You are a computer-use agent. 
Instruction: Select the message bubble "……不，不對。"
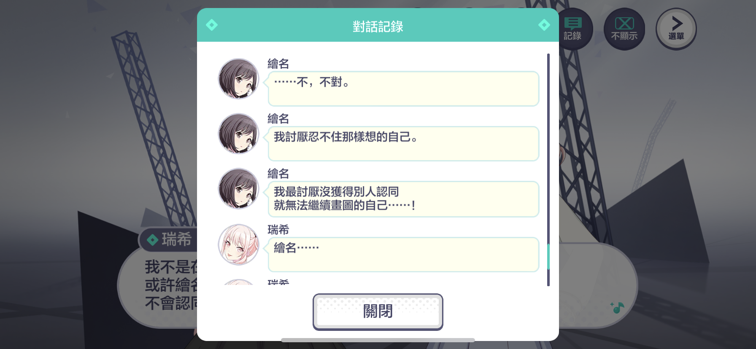(403, 89)
